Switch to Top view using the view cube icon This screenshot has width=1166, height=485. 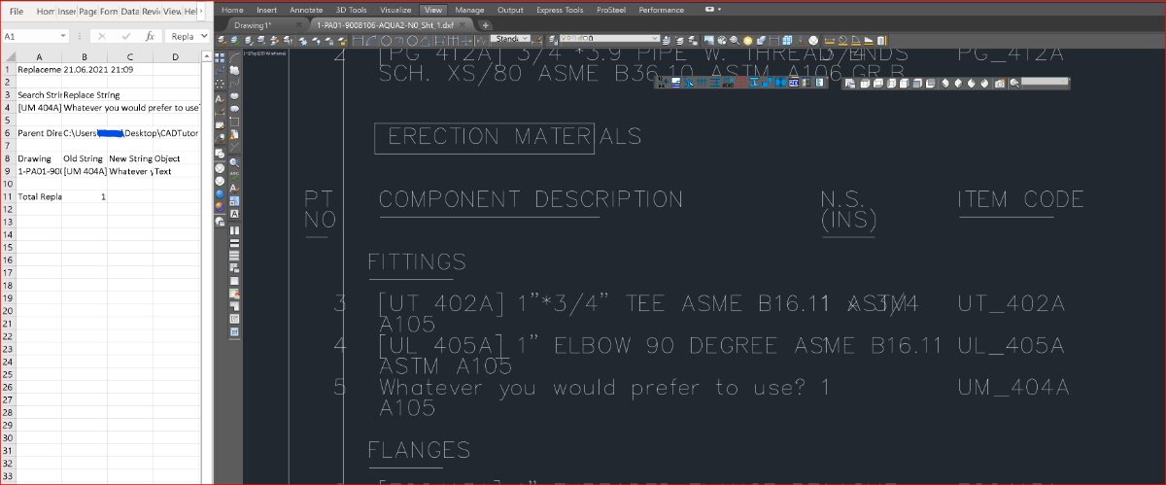865,85
